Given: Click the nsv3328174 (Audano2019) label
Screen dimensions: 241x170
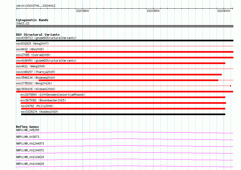Looking at the screenshot, I should coord(40,112).
